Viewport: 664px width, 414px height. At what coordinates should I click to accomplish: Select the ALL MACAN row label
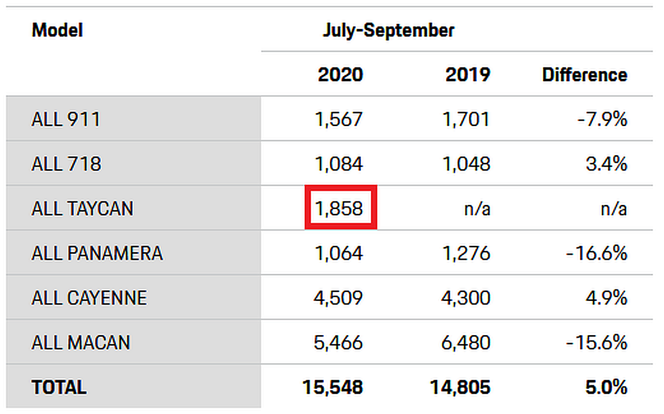[81, 342]
